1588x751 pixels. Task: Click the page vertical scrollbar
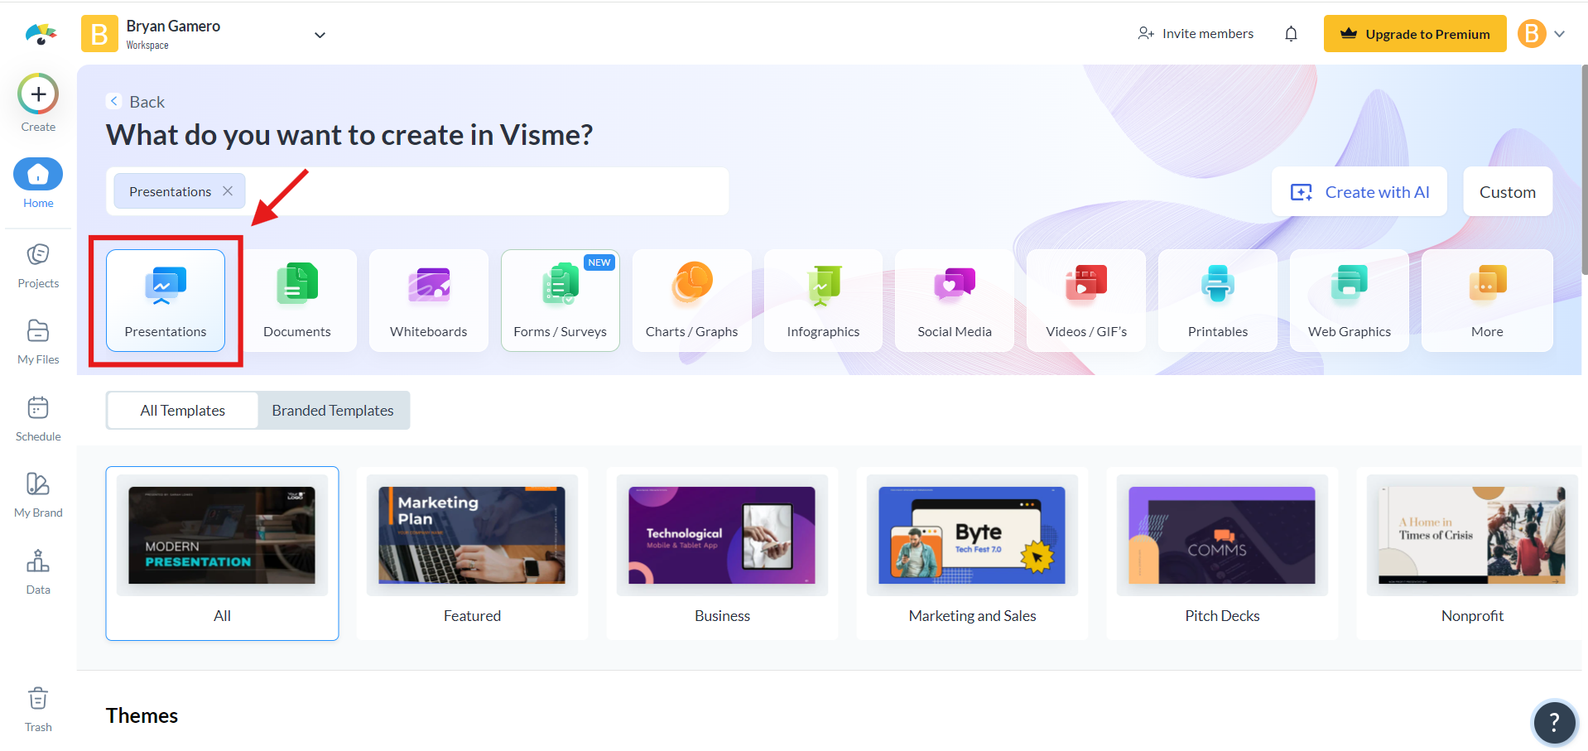click(x=1584, y=170)
